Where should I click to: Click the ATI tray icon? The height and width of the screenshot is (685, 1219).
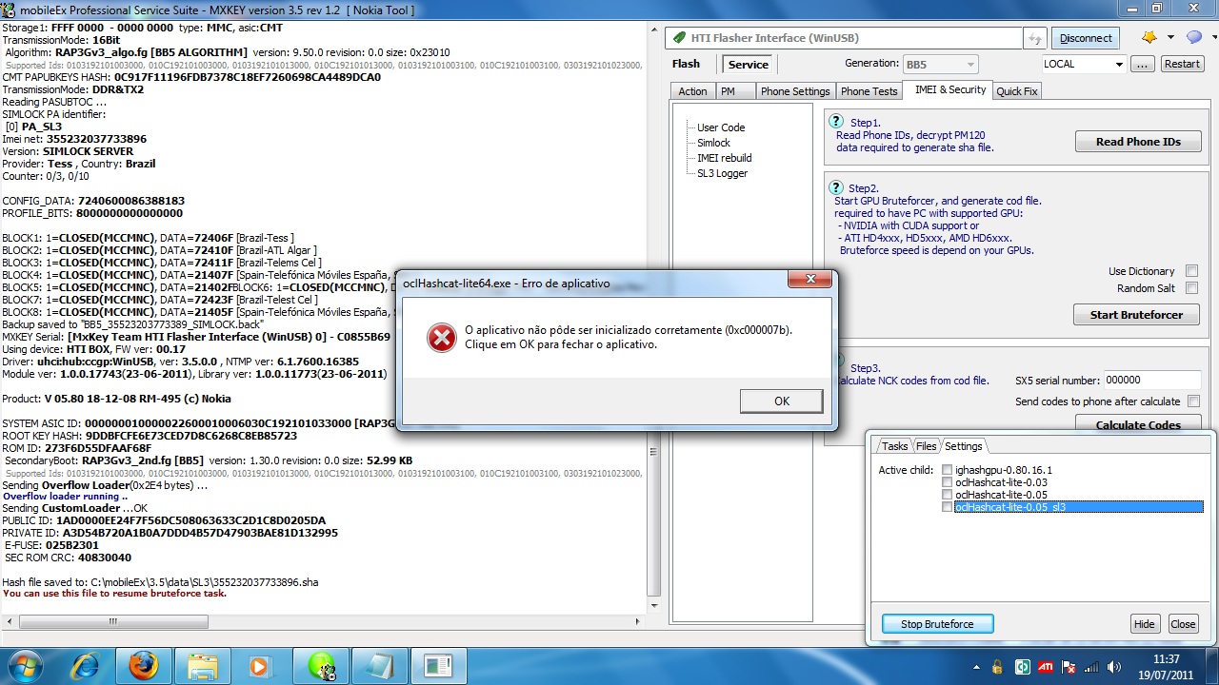[x=1045, y=667]
